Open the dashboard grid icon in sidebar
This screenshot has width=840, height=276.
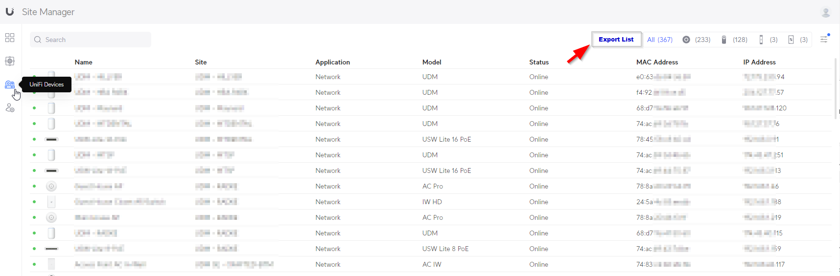(10, 38)
